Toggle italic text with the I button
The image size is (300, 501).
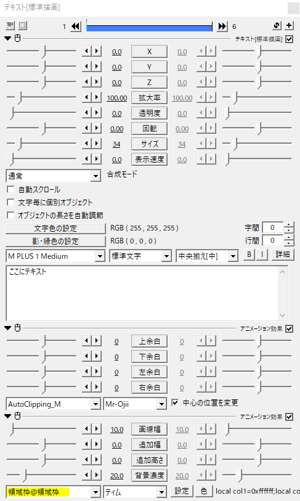coord(262,255)
